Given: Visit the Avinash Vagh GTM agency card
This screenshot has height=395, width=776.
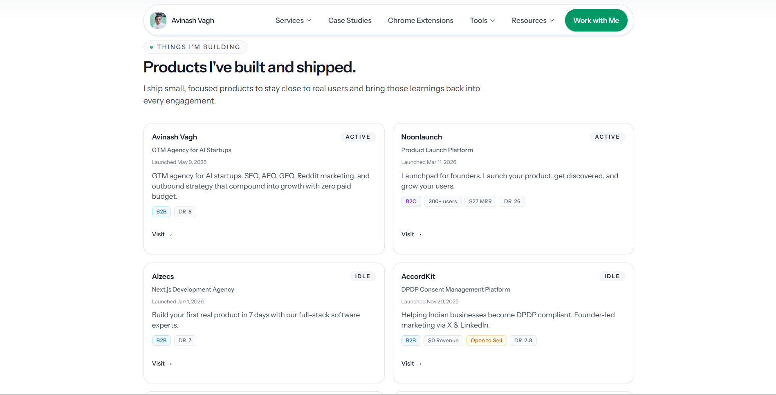Looking at the screenshot, I should (x=162, y=234).
